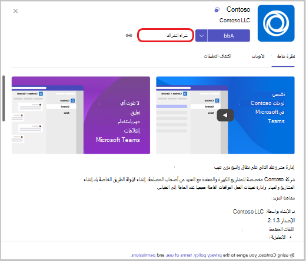
Task: Select the Overview tab (نظرة عامة)
Action: click(x=286, y=56)
